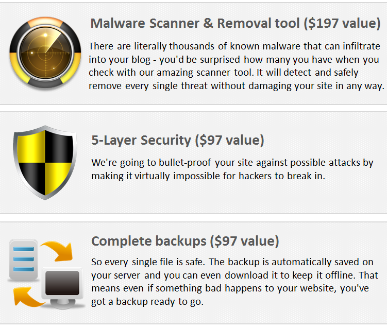Click the server tower in backups icon

click(x=23, y=260)
